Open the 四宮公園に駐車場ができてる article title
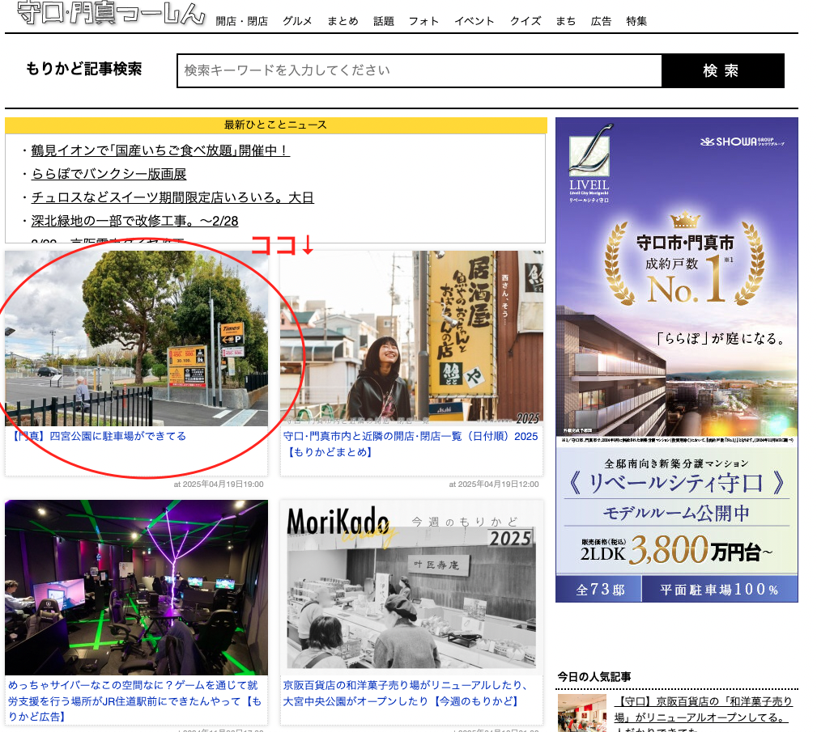817x732 pixels. coord(97,436)
